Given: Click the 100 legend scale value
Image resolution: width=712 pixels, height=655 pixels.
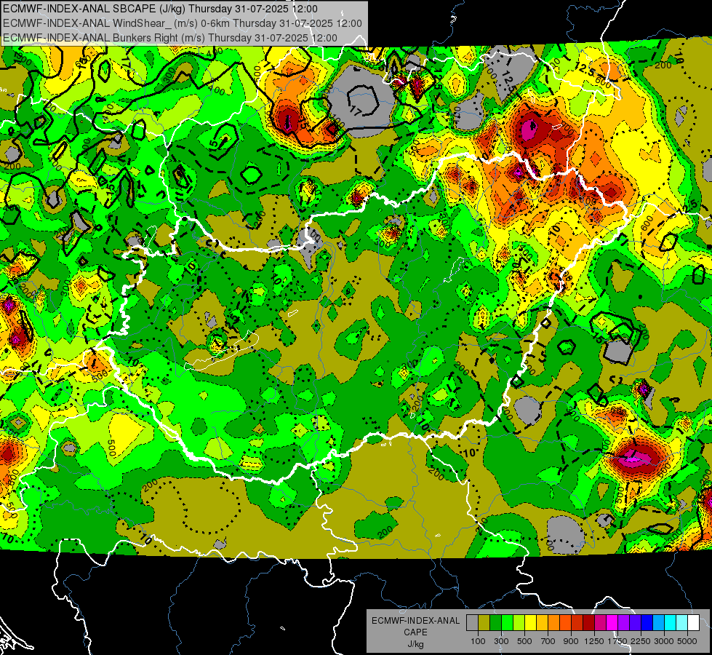Looking at the screenshot, I should pos(478,641).
